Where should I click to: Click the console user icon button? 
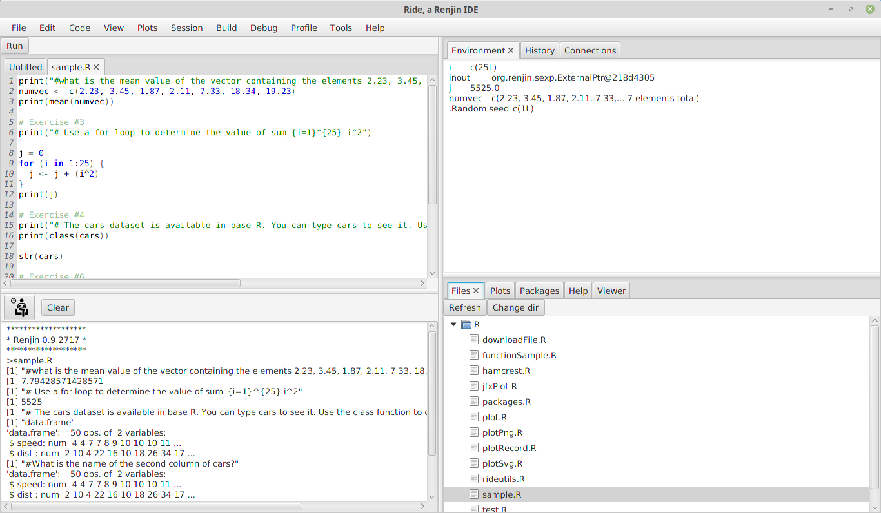point(19,307)
